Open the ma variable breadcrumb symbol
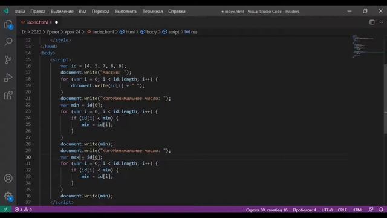The width and height of the screenshot is (387, 218). (191, 32)
